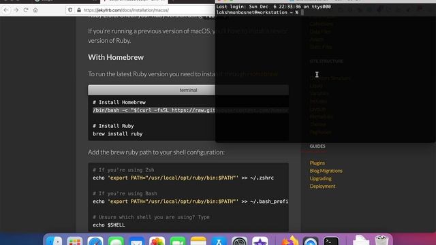This screenshot has height=245, width=436.
Task: Open the tracking protection shield icon
Action: 70,10
